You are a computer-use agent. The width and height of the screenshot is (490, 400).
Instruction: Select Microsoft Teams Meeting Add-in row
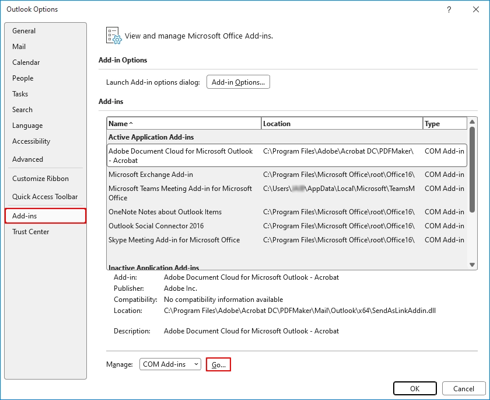pyautogui.click(x=287, y=193)
